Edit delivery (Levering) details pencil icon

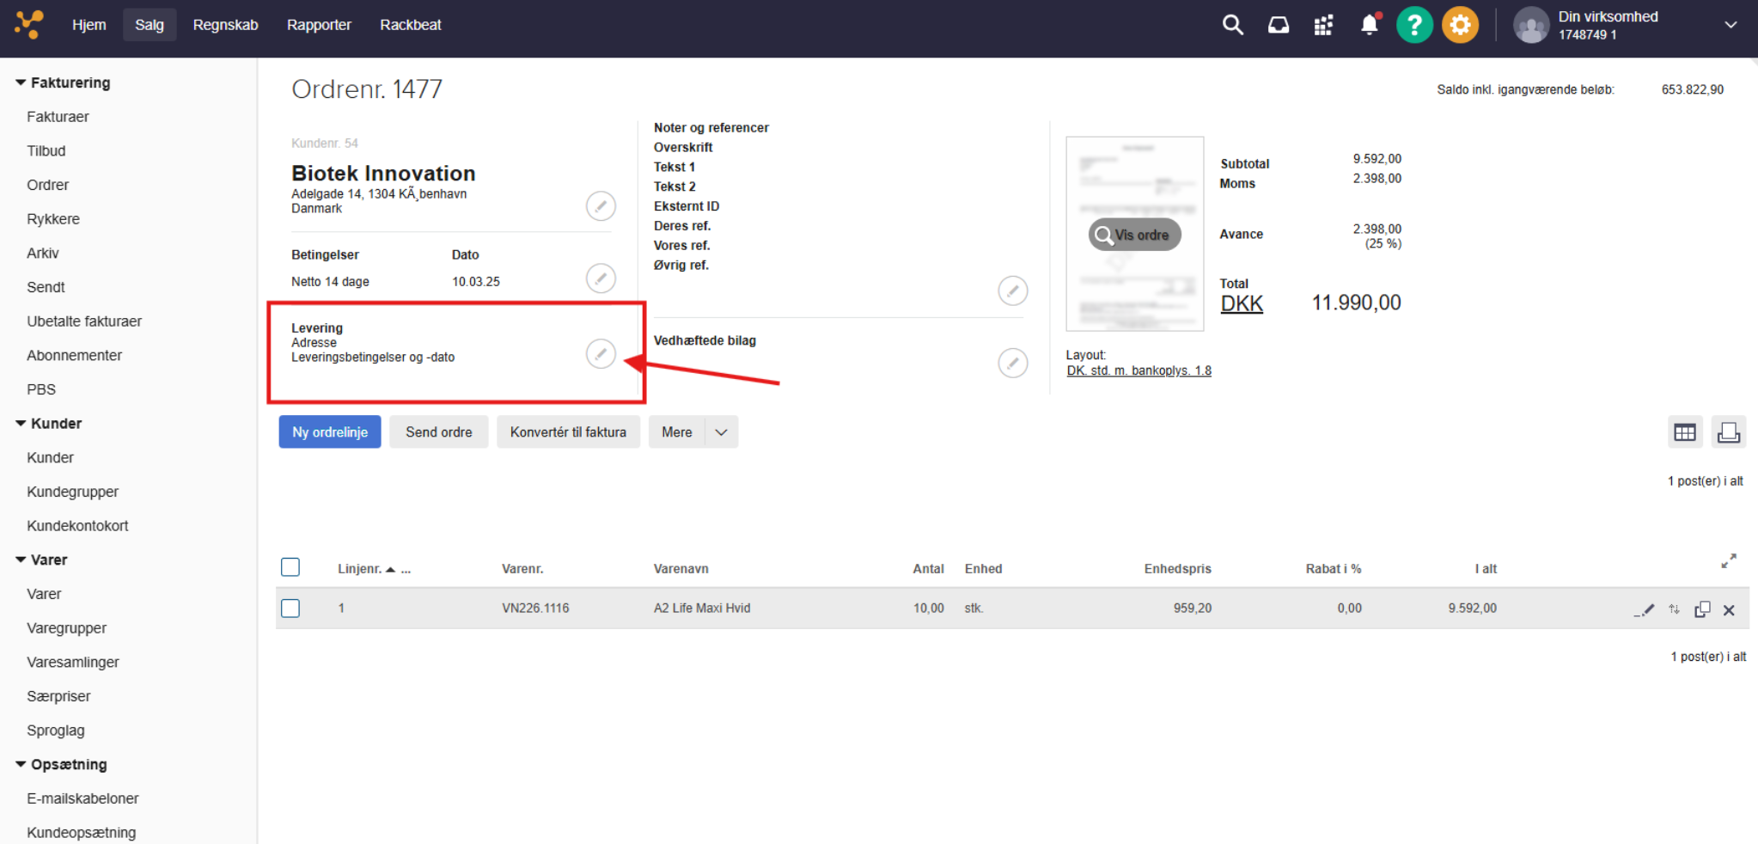click(601, 353)
